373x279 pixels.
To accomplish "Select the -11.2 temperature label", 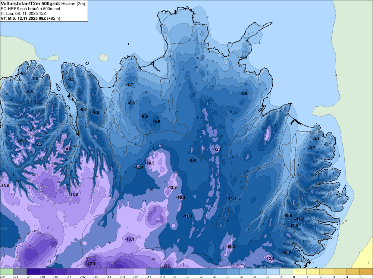I will 300,219.
